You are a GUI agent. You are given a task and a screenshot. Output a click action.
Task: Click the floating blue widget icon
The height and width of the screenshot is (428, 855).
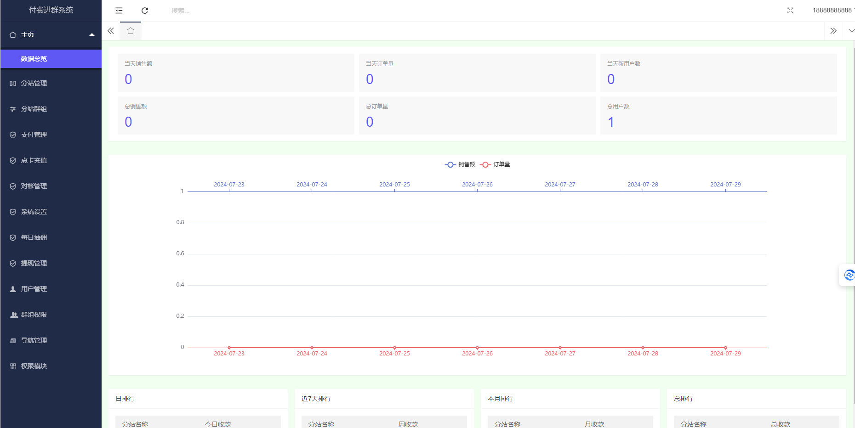(849, 275)
